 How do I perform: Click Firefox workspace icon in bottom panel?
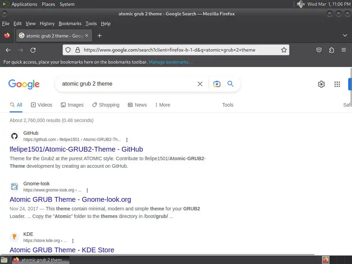point(326,260)
